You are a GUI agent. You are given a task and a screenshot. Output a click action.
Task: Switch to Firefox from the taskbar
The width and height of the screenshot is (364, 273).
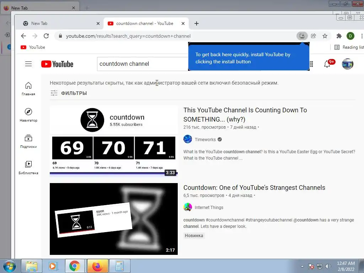[97, 266]
